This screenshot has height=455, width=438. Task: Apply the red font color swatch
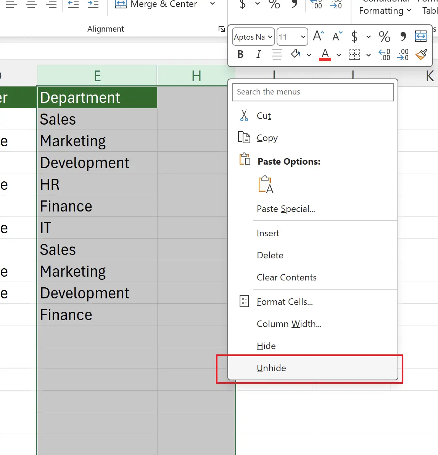tap(325, 55)
